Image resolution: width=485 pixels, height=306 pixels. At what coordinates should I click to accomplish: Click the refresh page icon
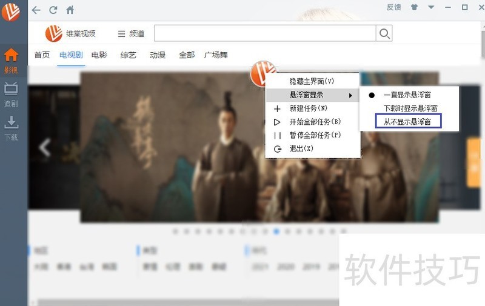(x=53, y=10)
